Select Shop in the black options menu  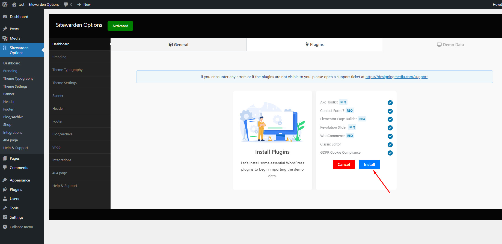click(80, 147)
